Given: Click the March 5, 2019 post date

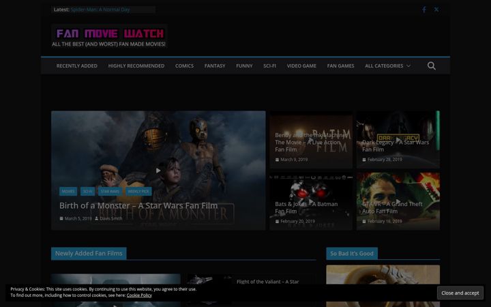Looking at the screenshot, I should 78,218.
